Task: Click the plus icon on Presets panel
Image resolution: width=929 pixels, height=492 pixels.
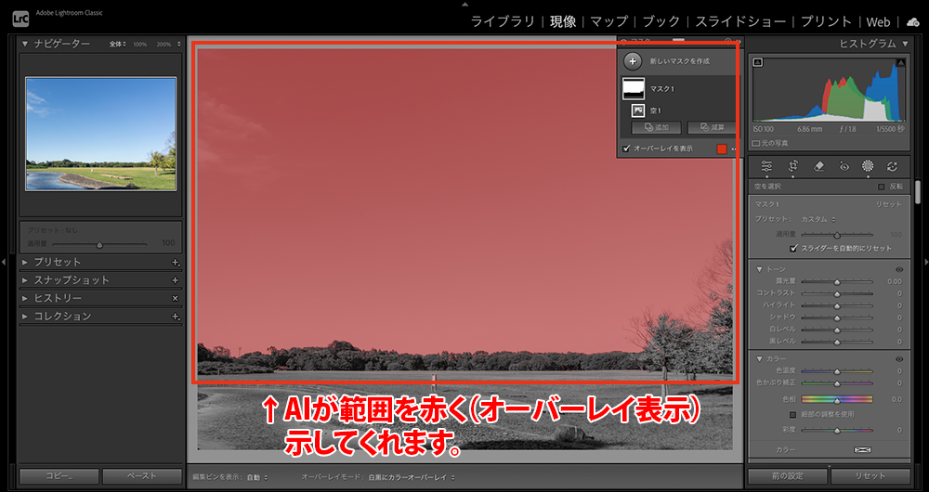Action: click(176, 263)
